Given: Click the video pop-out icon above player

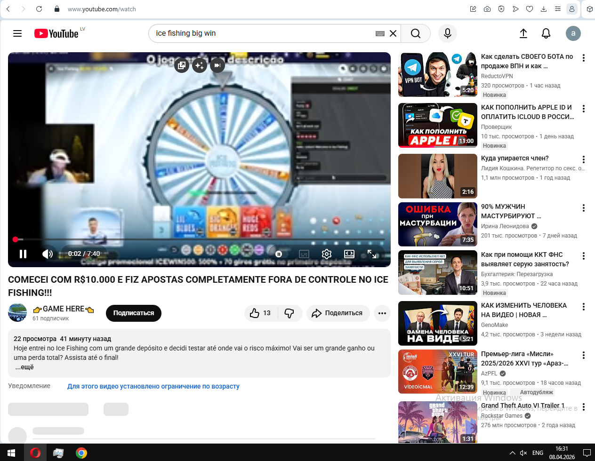Looking at the screenshot, I should pos(182,65).
